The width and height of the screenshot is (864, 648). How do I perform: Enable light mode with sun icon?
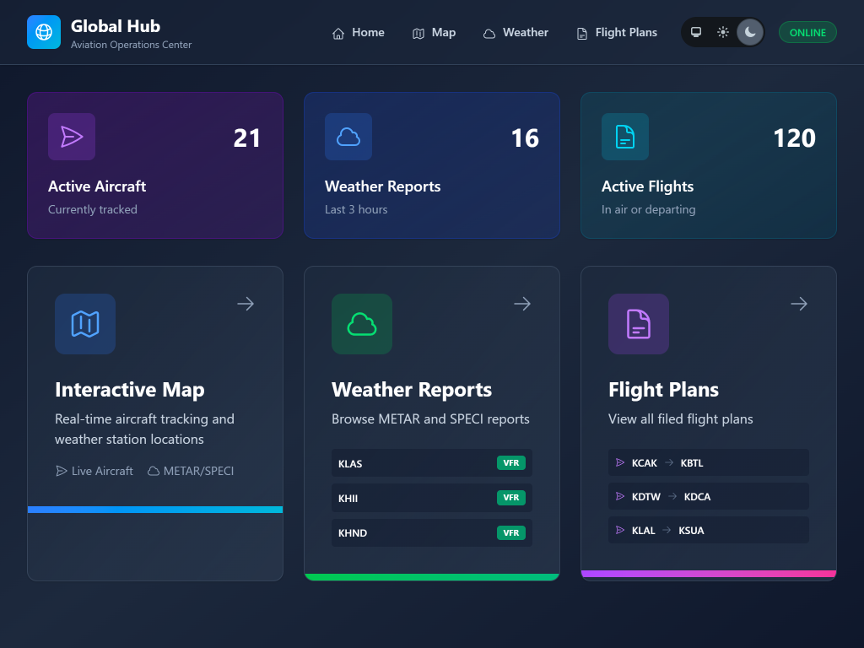coord(723,32)
